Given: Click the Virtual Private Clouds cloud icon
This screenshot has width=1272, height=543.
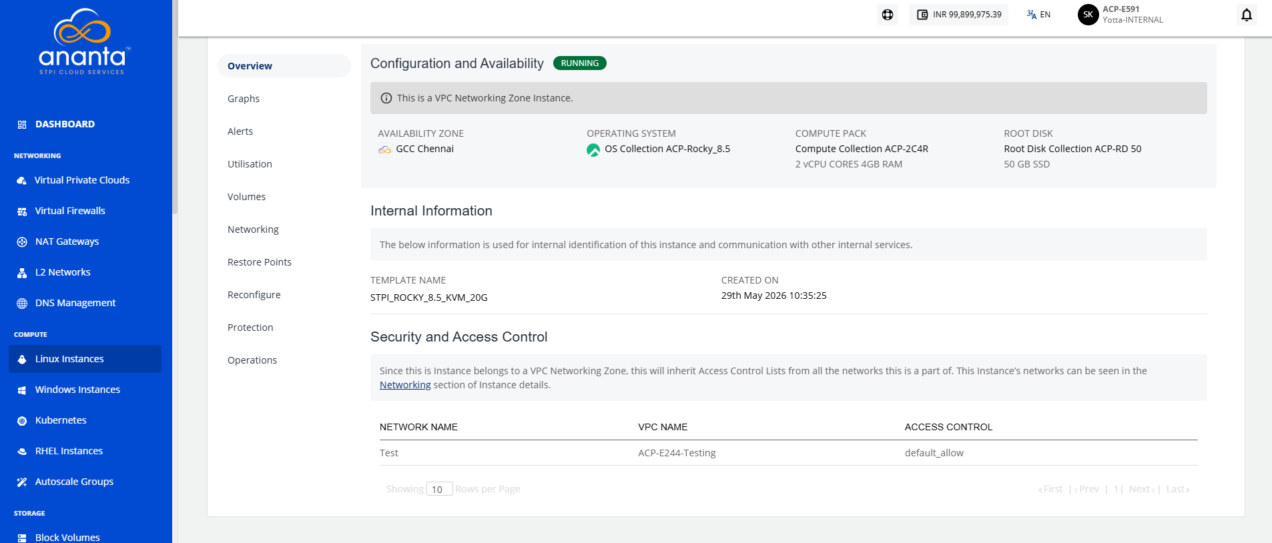Looking at the screenshot, I should (22, 181).
